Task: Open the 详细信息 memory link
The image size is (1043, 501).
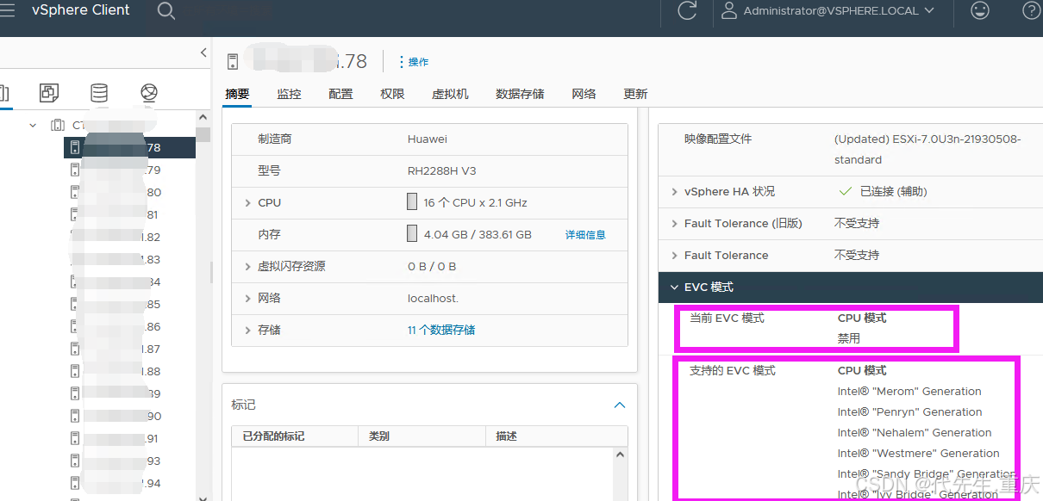Action: pos(585,235)
